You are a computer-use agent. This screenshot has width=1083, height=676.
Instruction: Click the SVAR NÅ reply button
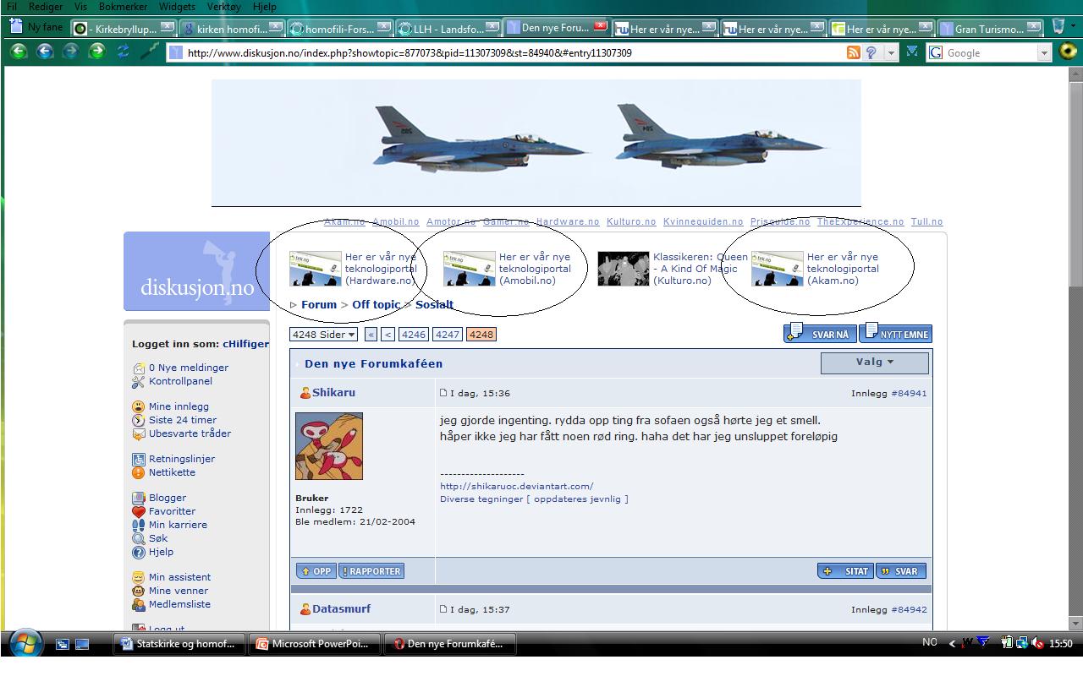click(x=819, y=334)
